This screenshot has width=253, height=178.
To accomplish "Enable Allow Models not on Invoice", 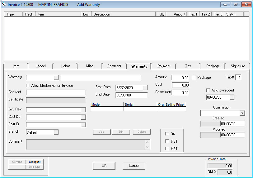I will pyautogui.click(x=28, y=86).
